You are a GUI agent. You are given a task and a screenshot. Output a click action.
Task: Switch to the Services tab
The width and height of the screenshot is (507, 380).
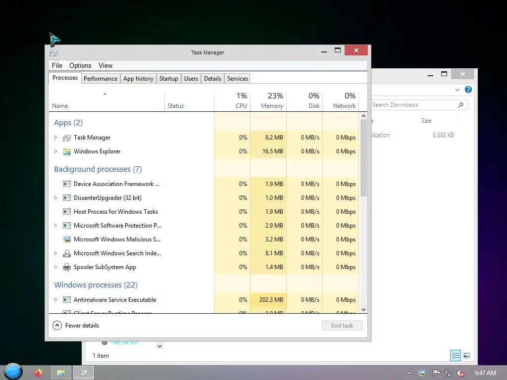(x=237, y=79)
